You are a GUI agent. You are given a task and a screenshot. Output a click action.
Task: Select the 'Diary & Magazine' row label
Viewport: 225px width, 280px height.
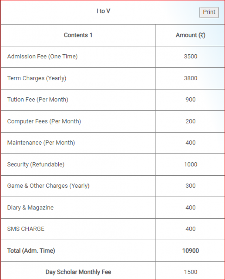click(30, 208)
